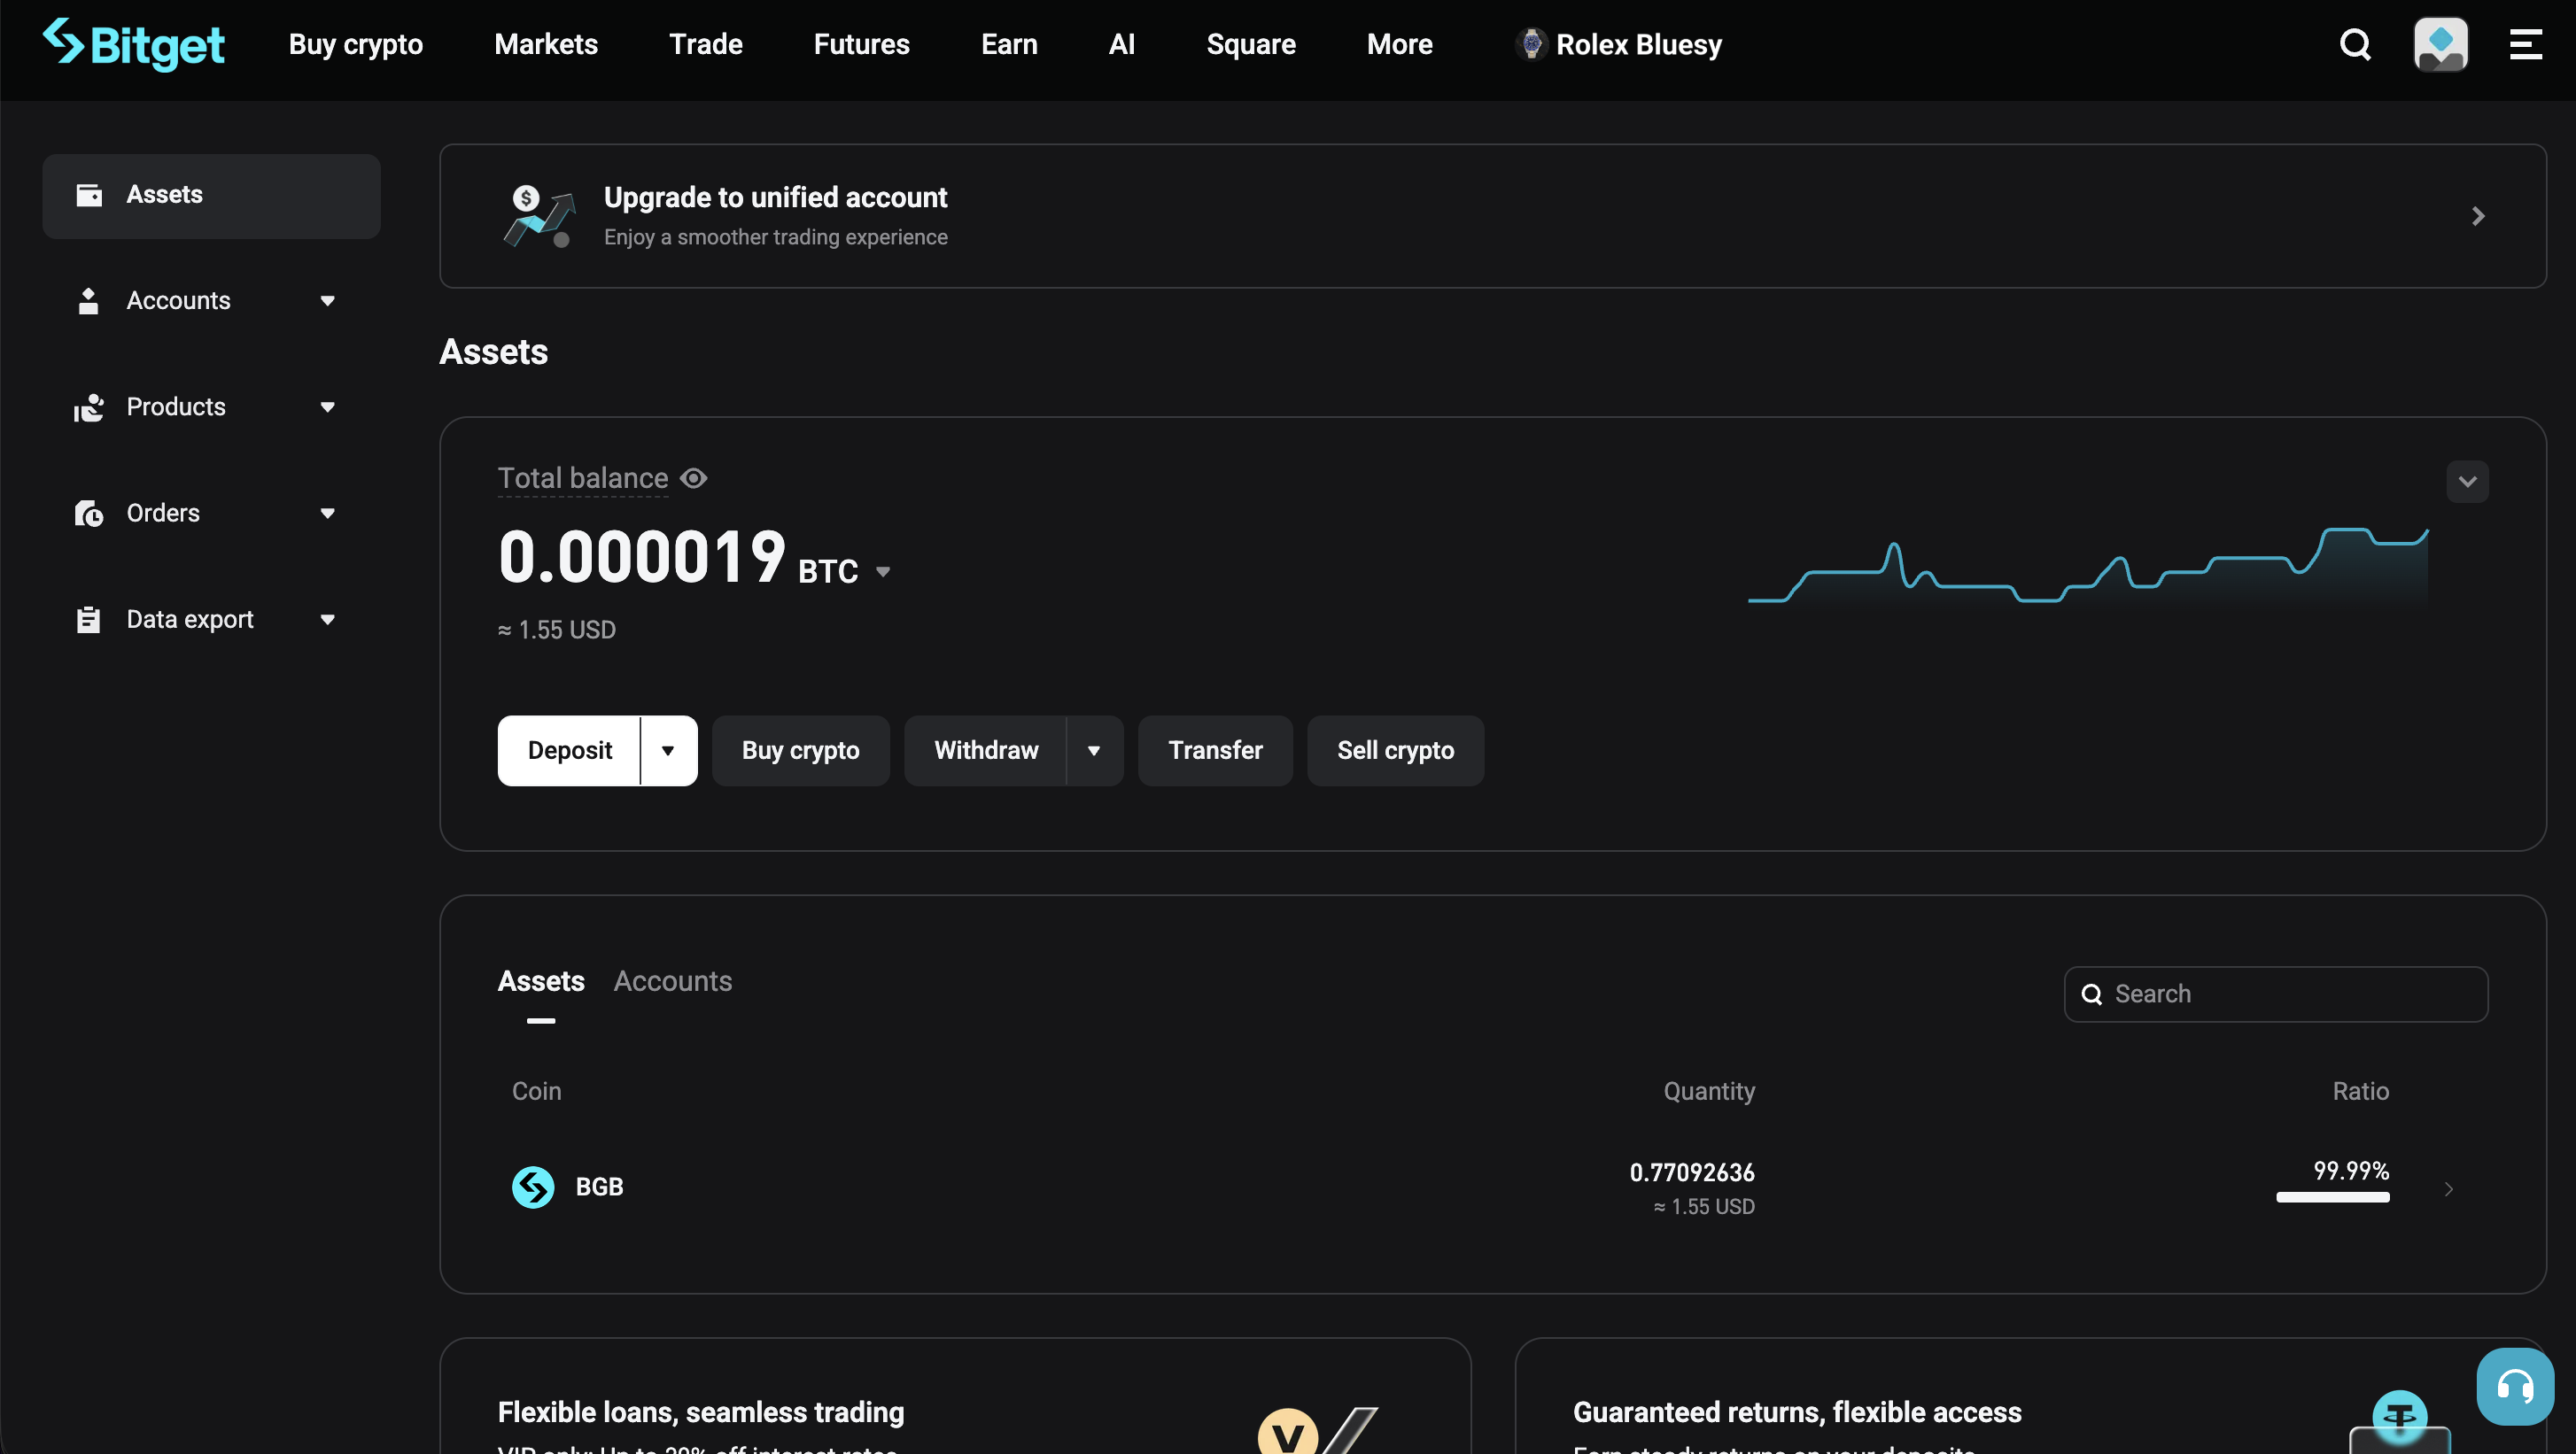2576x1454 pixels.
Task: Expand the Accounts sidebar section
Action: point(327,301)
